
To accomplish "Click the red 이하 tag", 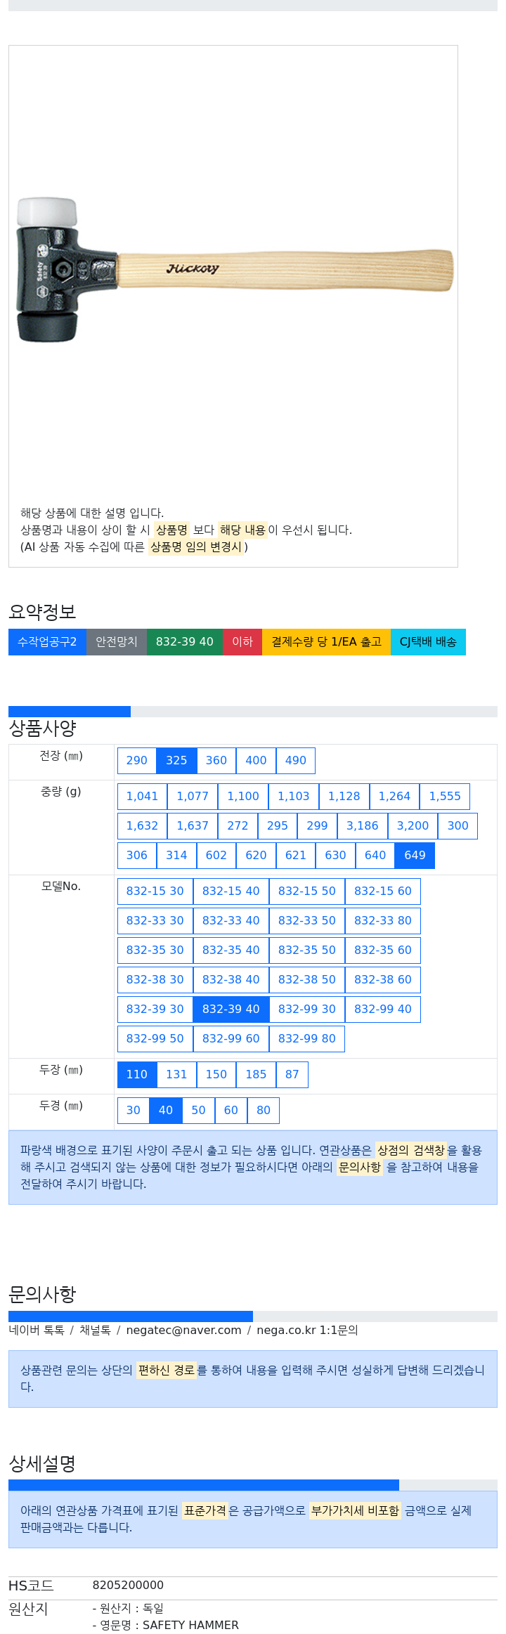I will 242,642.
